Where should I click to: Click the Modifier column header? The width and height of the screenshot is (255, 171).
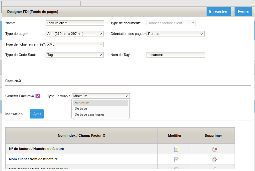pyautogui.click(x=175, y=135)
